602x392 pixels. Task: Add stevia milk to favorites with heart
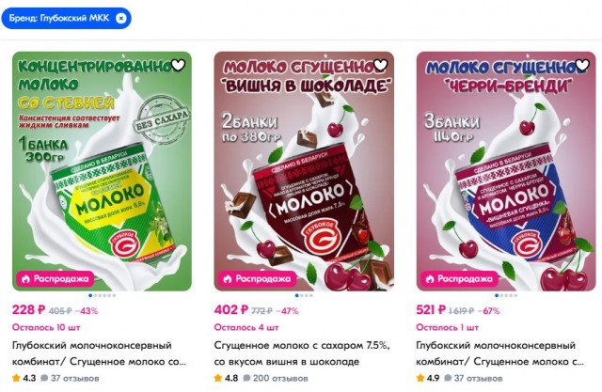178,66
